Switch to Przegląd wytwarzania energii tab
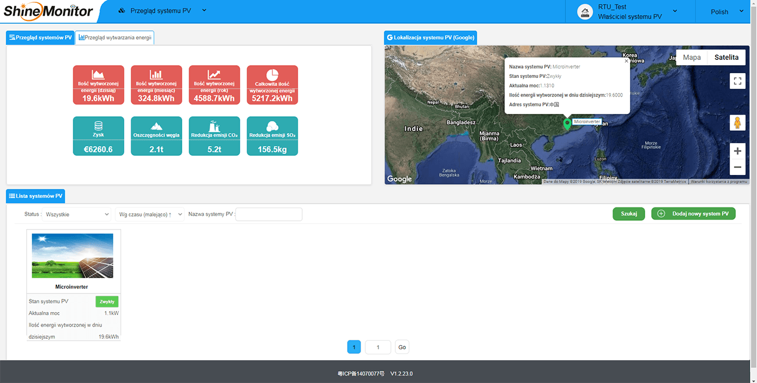 115,38
